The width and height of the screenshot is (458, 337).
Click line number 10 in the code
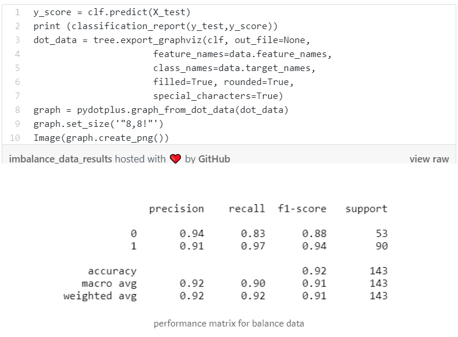pos(16,137)
